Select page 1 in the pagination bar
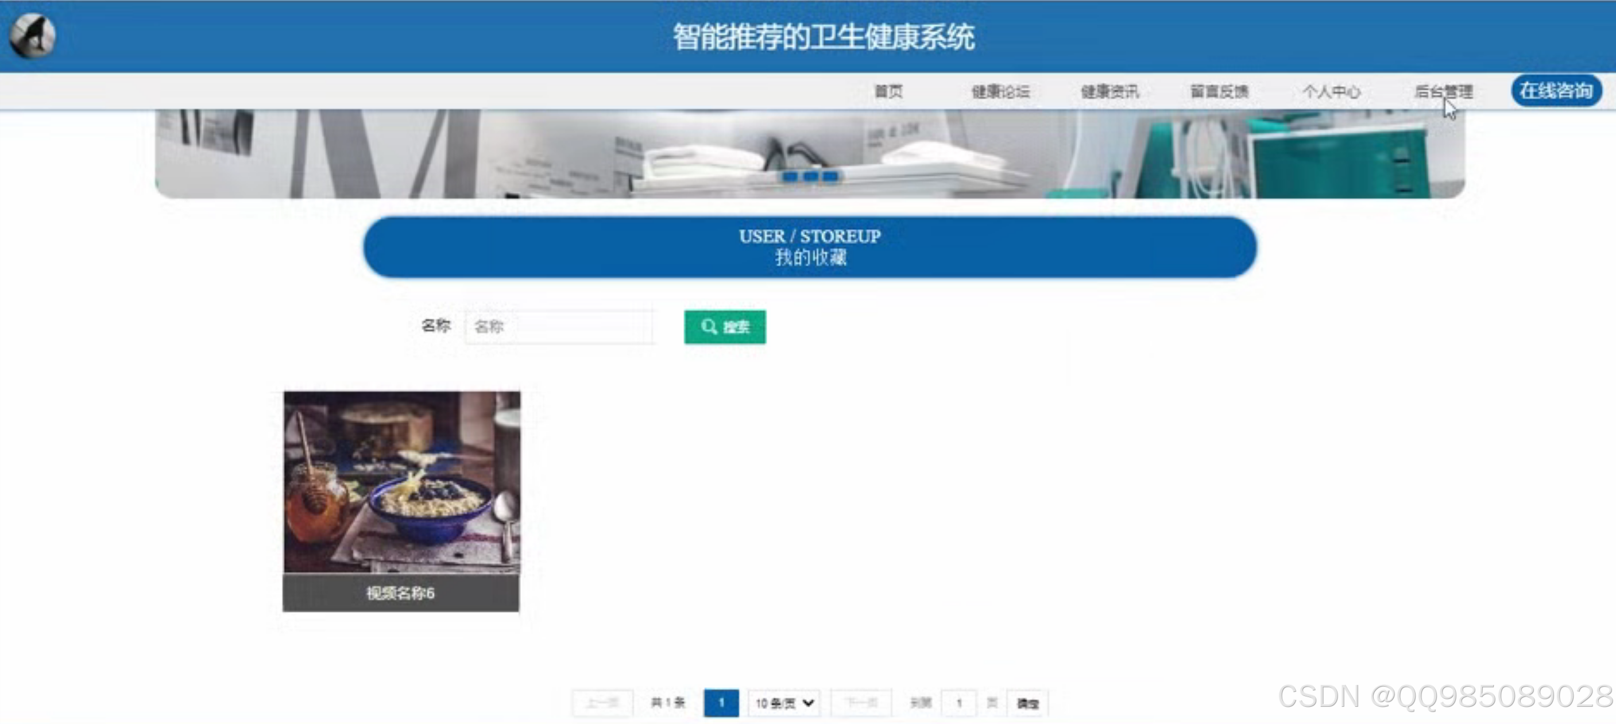 pos(722,703)
